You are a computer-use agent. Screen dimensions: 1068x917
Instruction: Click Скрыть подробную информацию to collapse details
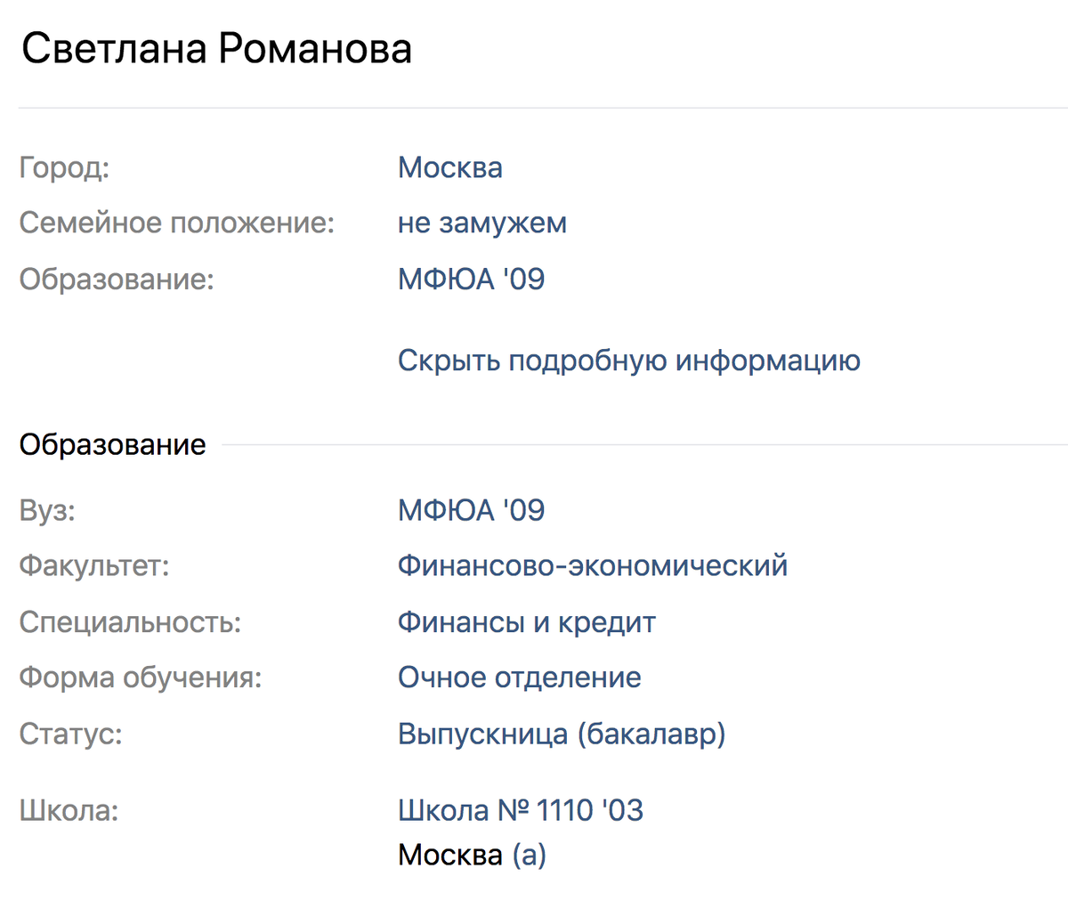tap(628, 361)
